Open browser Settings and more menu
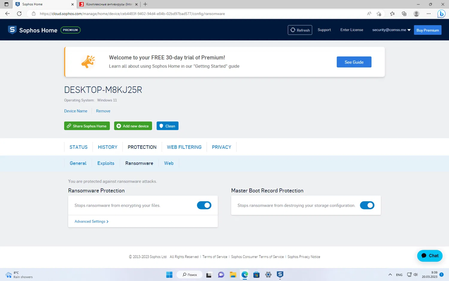The image size is (449, 281). point(429,13)
